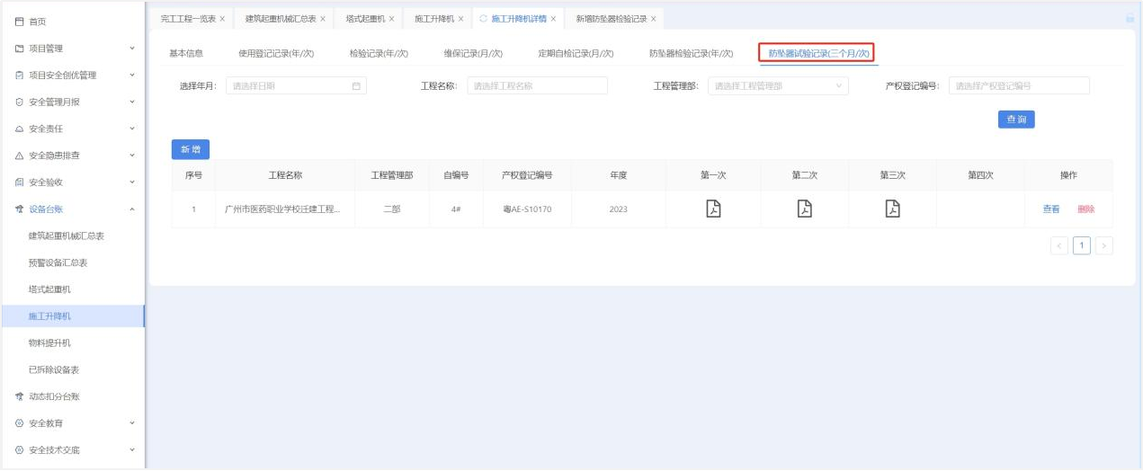The image size is (1143, 471).
Task: Close the 完工工程一览表 tab
Action: [x=222, y=19]
